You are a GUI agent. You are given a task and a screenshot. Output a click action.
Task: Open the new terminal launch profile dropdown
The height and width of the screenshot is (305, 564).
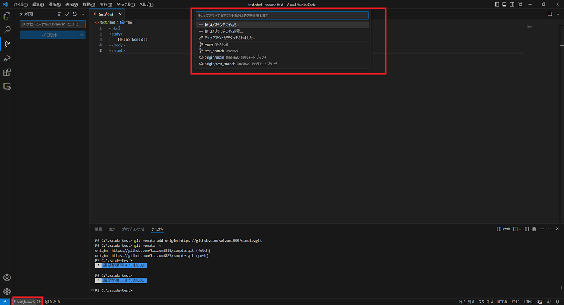coord(519,229)
